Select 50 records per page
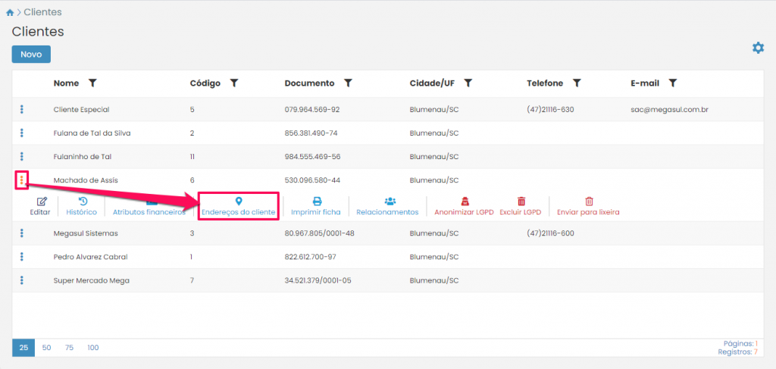Screen dimensions: 776x369 coord(47,348)
